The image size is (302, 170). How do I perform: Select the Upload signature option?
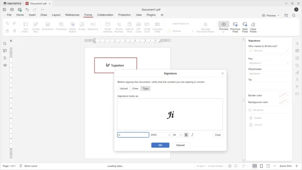124,88
